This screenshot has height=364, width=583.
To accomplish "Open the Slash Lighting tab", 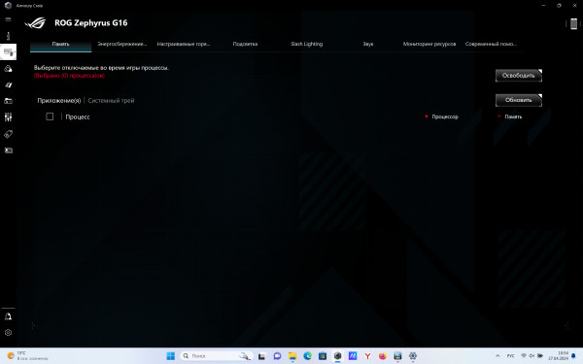I will point(306,44).
